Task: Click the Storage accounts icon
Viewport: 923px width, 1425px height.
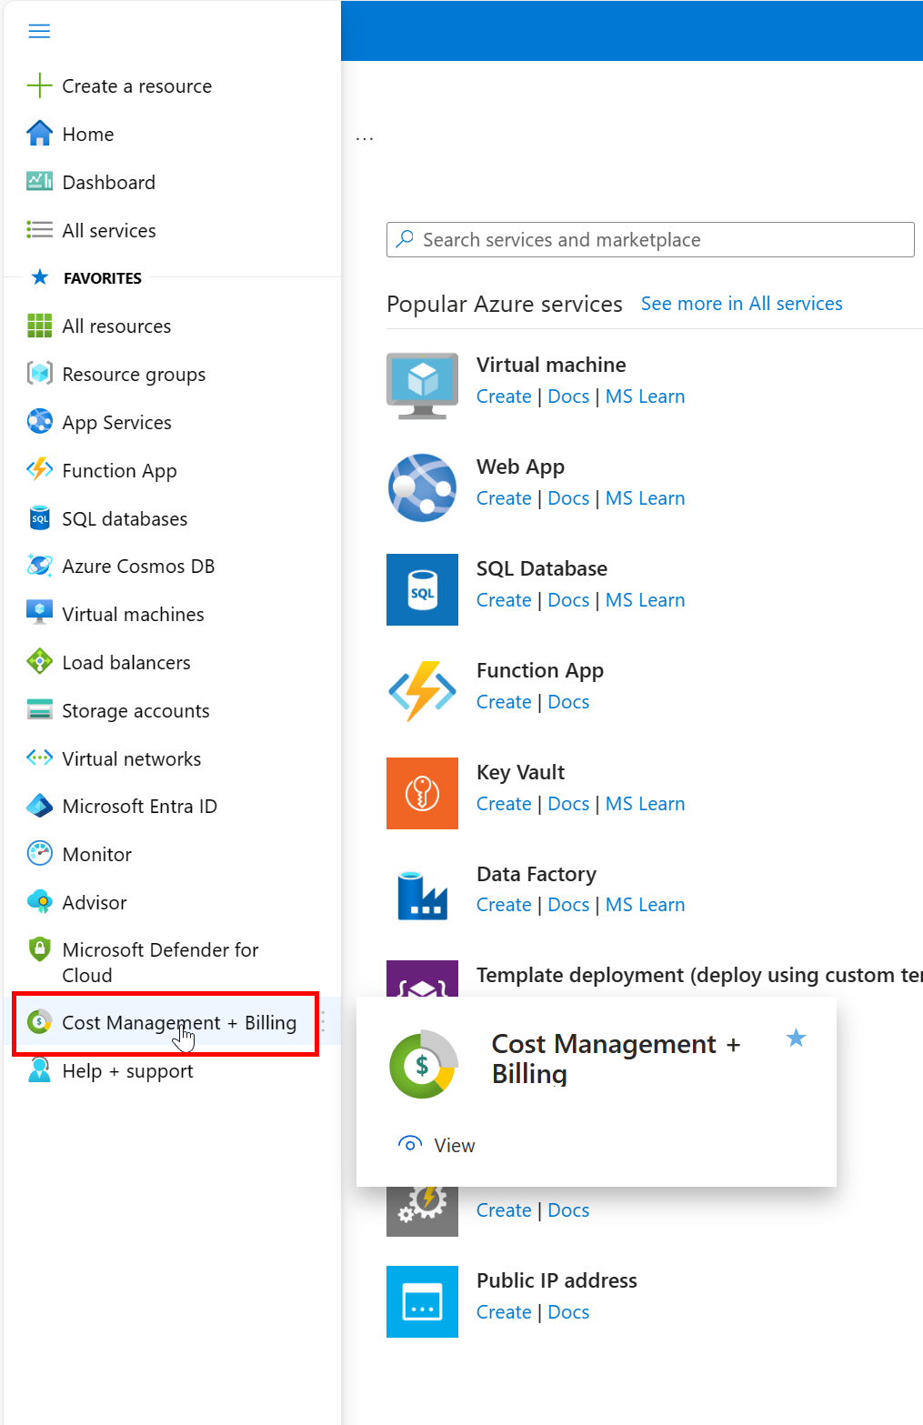Action: (x=39, y=710)
